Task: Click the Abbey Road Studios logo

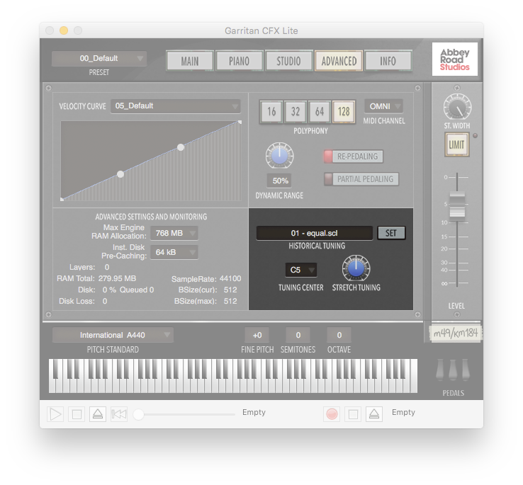Action: [455, 59]
